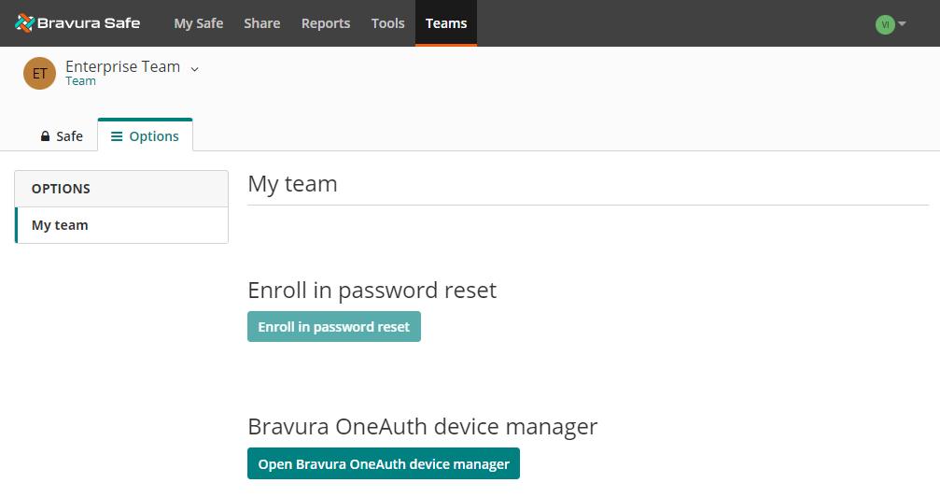
Task: Go to Share in the top navigation
Action: [261, 23]
